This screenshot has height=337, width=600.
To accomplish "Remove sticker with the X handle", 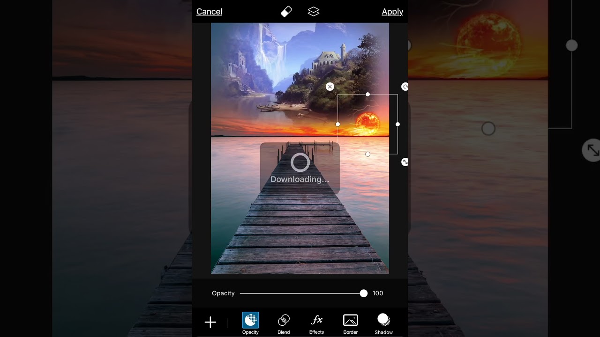I will 330,87.
